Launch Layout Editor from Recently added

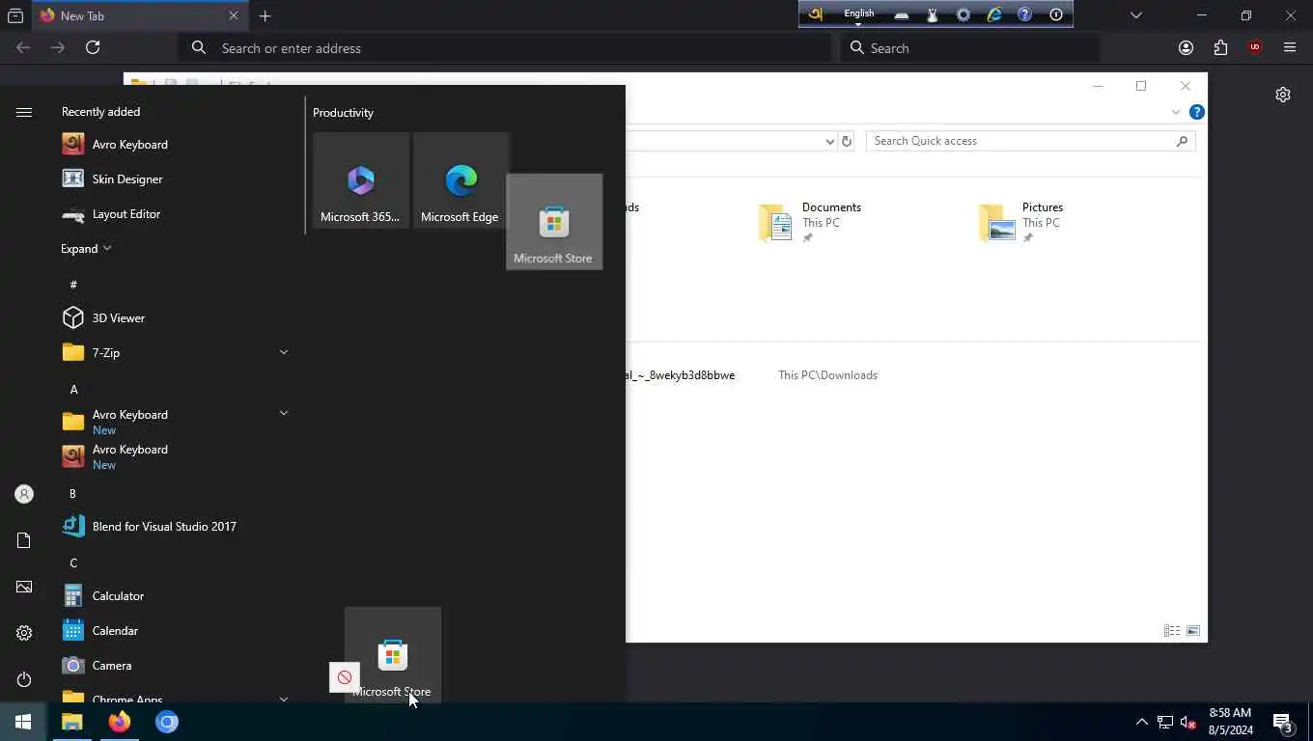point(174,214)
